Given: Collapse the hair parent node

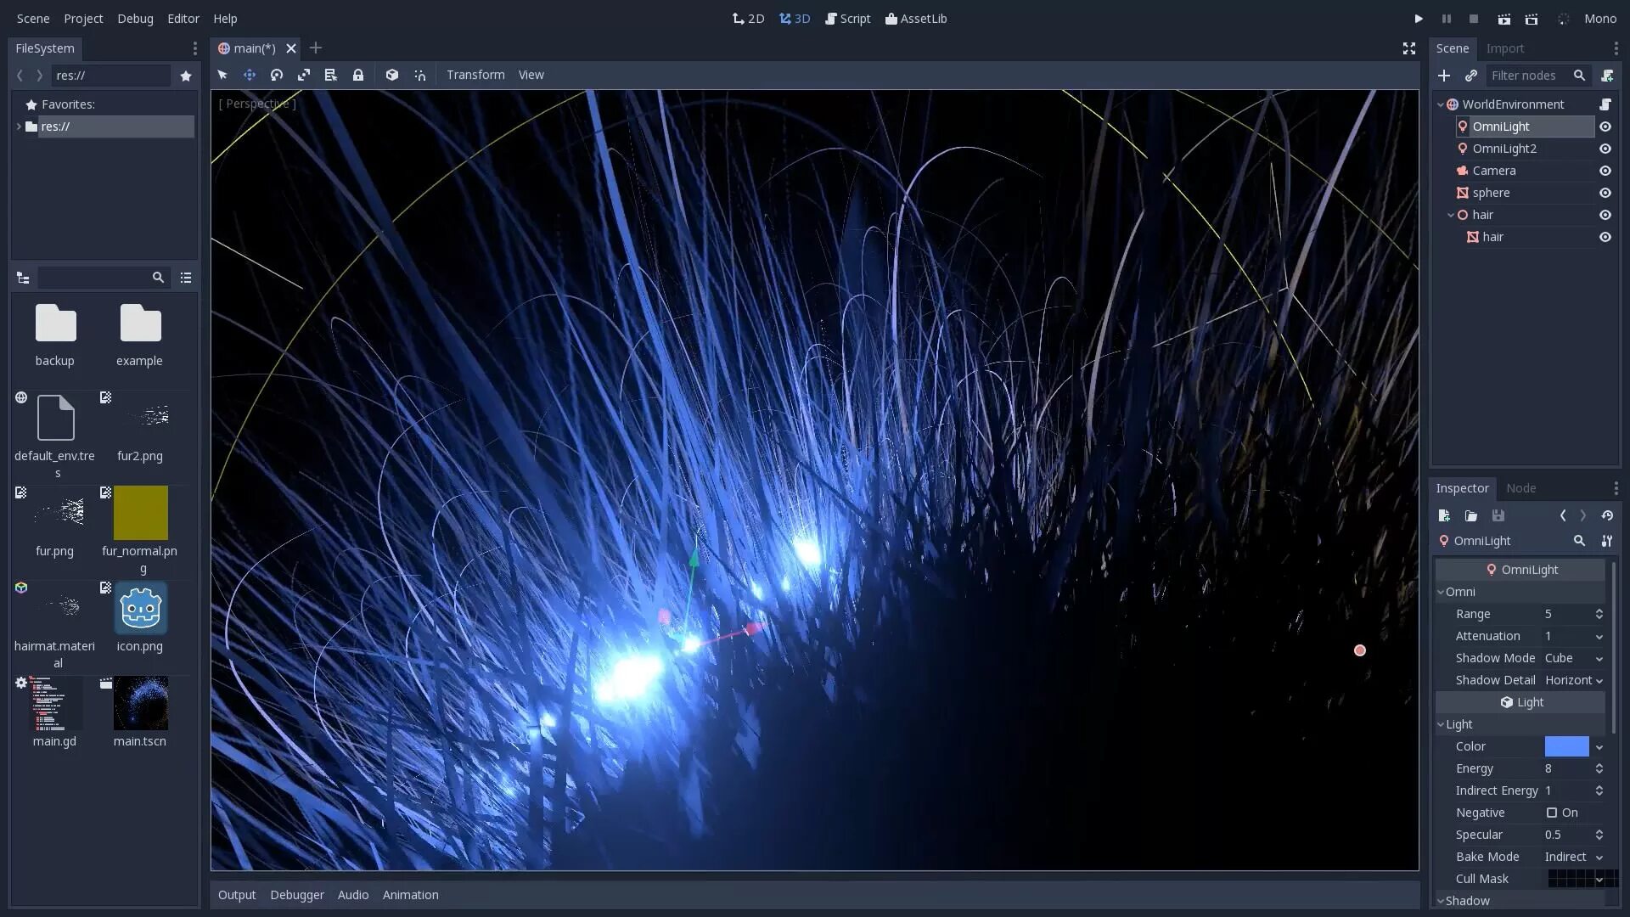Looking at the screenshot, I should point(1451,215).
